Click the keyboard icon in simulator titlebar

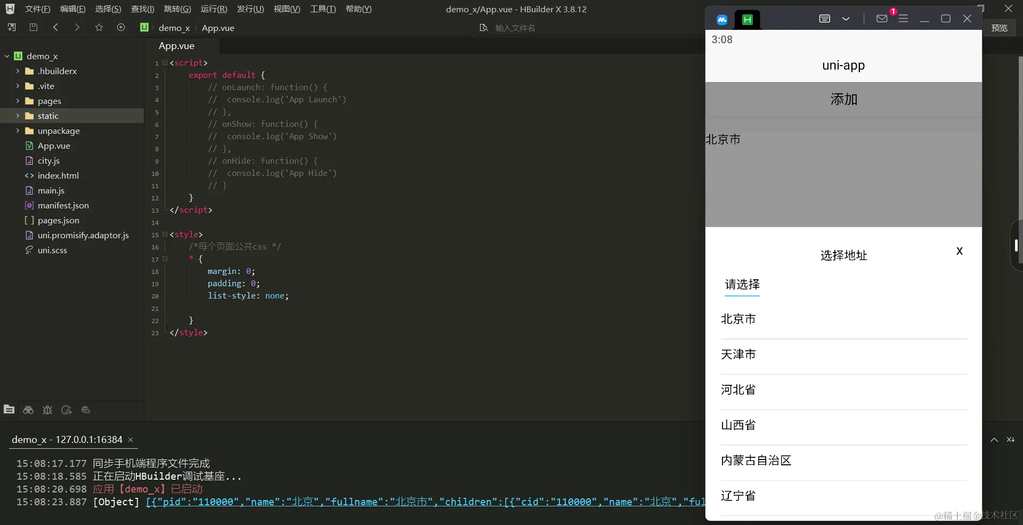pos(824,19)
